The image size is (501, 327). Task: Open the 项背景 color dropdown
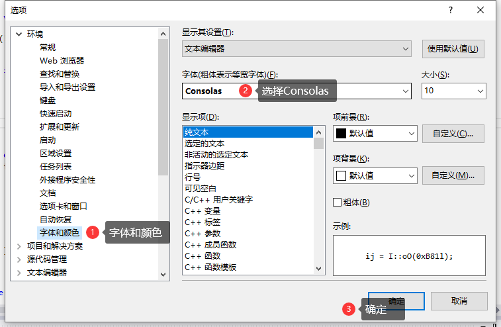click(x=375, y=175)
